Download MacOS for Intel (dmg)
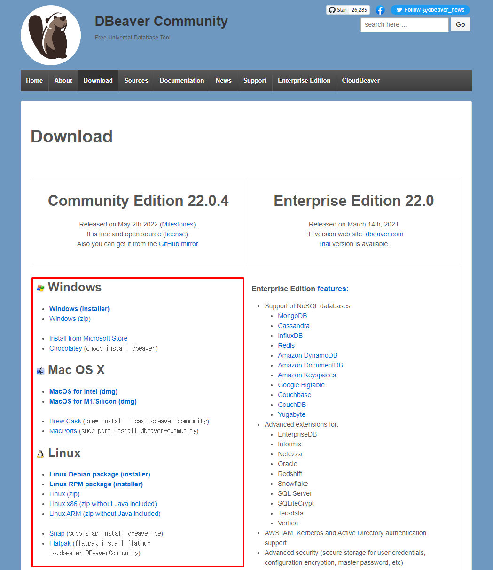This screenshot has height=570, width=493. coord(84,391)
